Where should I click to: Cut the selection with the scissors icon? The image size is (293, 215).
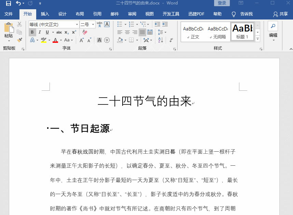(19, 24)
